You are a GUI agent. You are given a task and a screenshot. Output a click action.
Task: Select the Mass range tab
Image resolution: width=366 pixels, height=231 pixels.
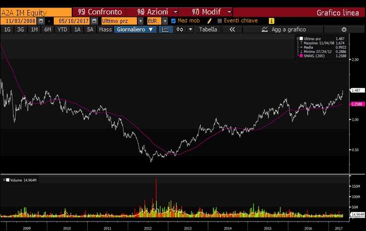(105, 29)
